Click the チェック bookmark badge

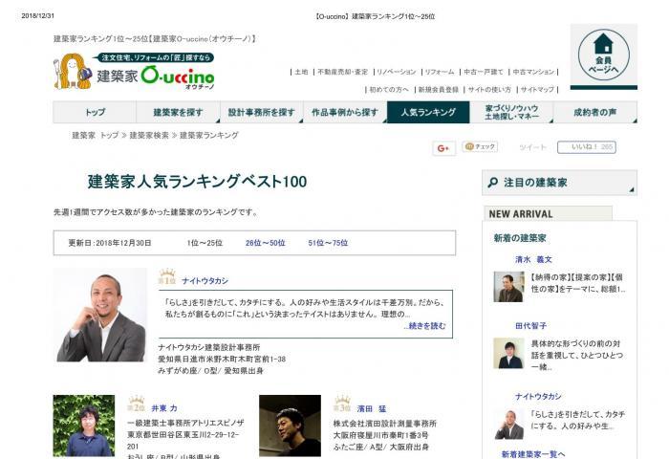click(x=480, y=147)
